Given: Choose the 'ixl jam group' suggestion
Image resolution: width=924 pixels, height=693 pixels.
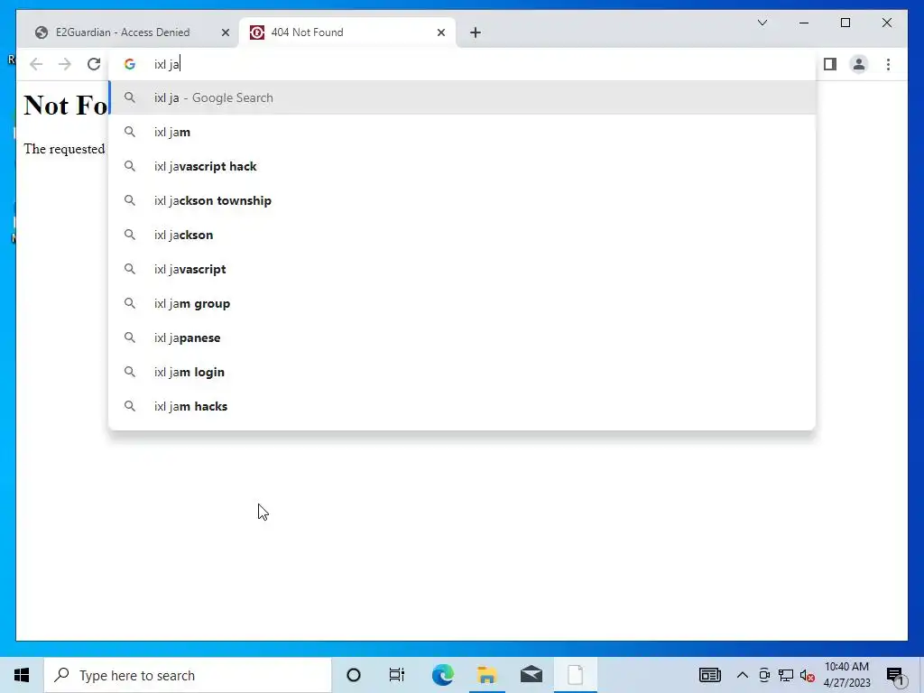Looking at the screenshot, I should (x=462, y=303).
